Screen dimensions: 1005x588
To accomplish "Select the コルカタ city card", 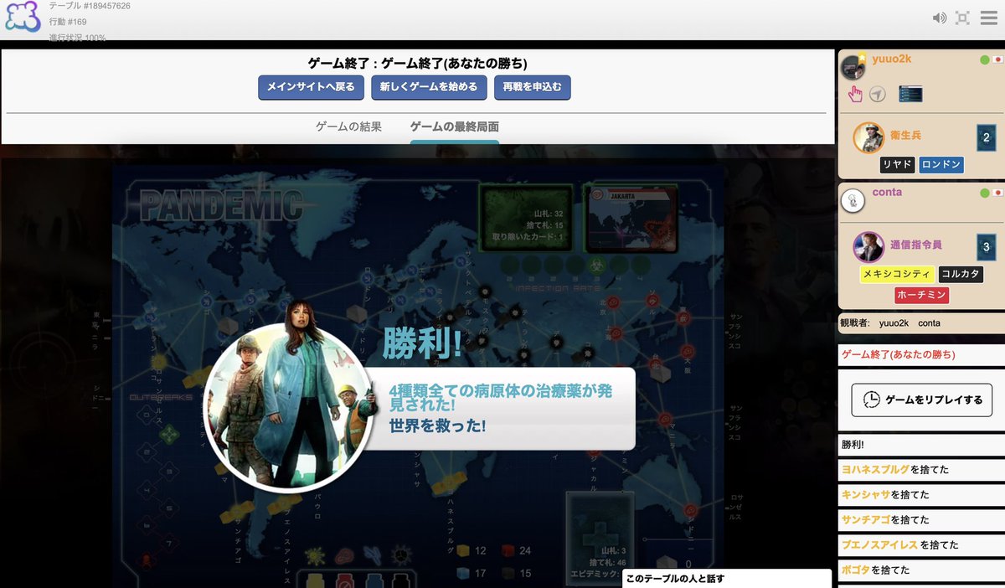I will pos(961,274).
